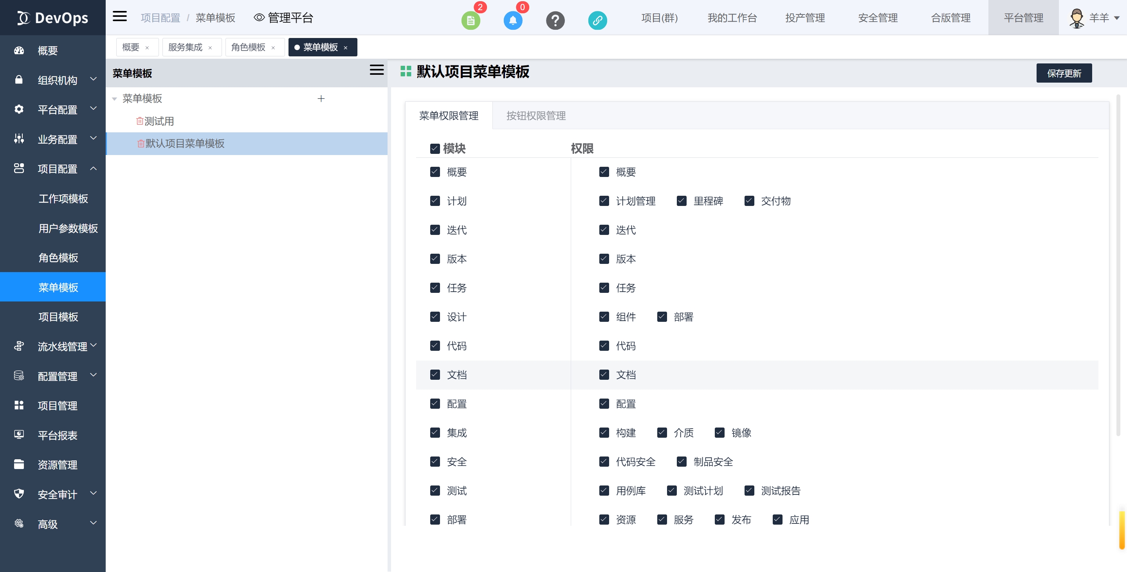Click the vertical scrollbar on right

click(1118, 263)
